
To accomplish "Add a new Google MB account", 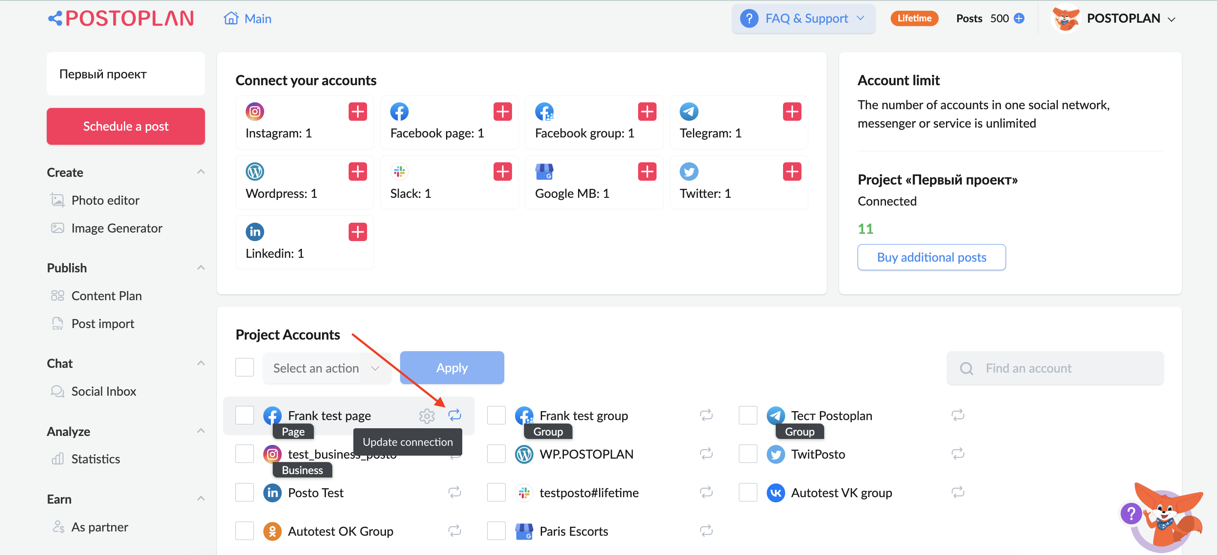I will click(647, 172).
